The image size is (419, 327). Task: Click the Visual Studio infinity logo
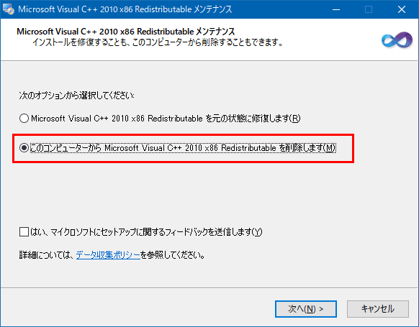coord(397,40)
